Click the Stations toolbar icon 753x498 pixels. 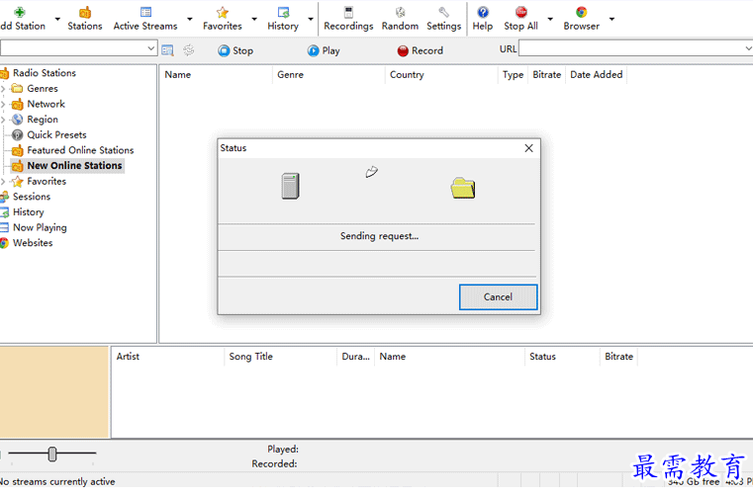click(84, 18)
